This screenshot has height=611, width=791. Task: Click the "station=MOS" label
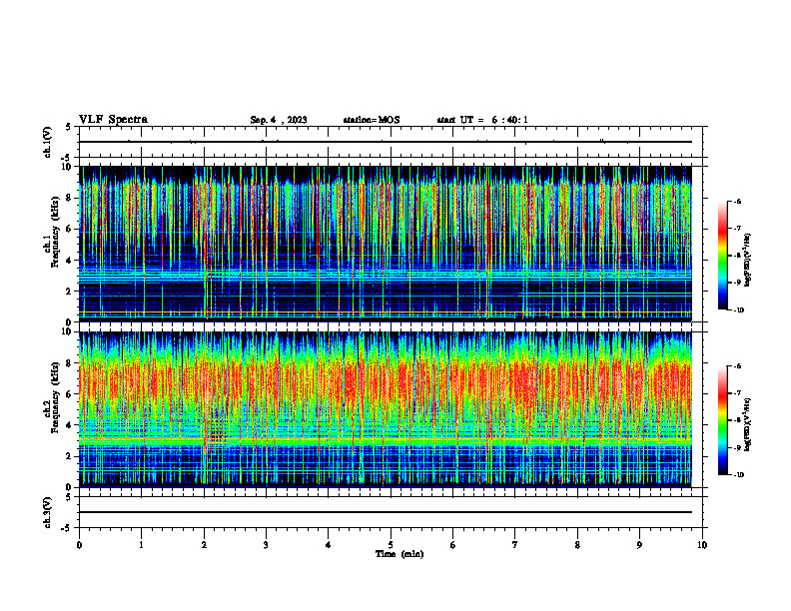(372, 120)
